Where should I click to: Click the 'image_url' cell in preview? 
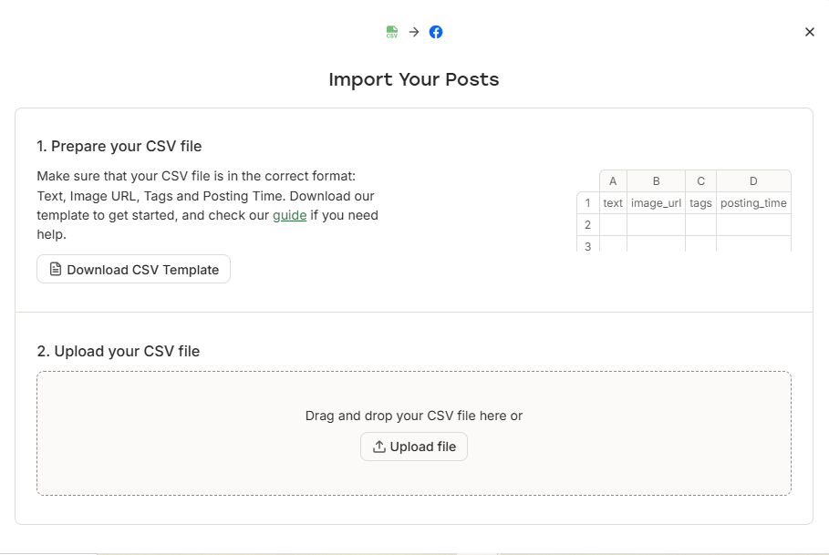coord(656,203)
